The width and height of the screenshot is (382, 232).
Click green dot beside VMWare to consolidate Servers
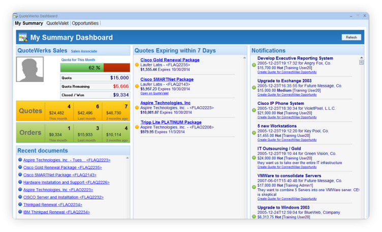click(x=254, y=187)
